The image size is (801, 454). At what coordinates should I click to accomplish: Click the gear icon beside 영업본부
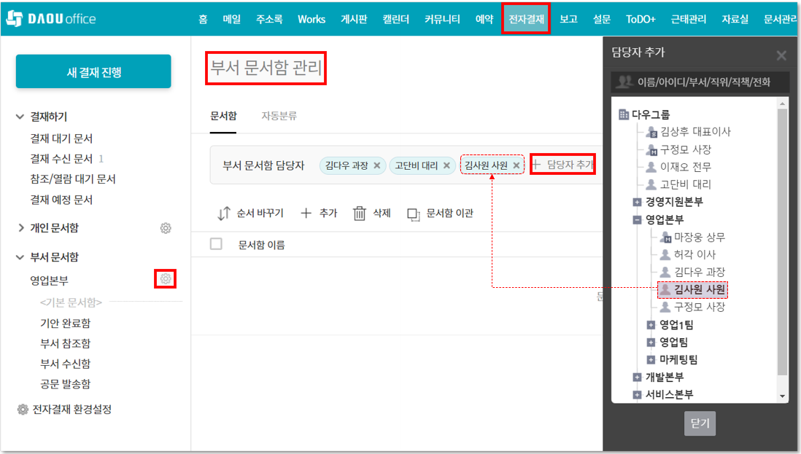click(166, 279)
